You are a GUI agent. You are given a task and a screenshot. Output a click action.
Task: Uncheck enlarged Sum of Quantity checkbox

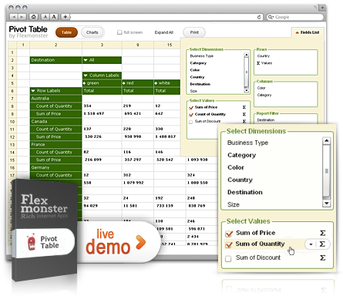click(x=228, y=245)
